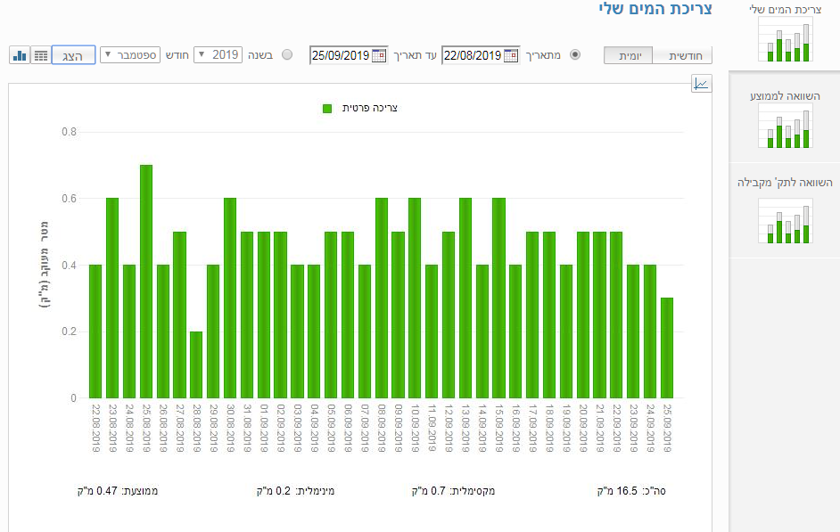This screenshot has height=532, width=840.
Task: Select the מתאריך date range radio button
Action: [575, 54]
